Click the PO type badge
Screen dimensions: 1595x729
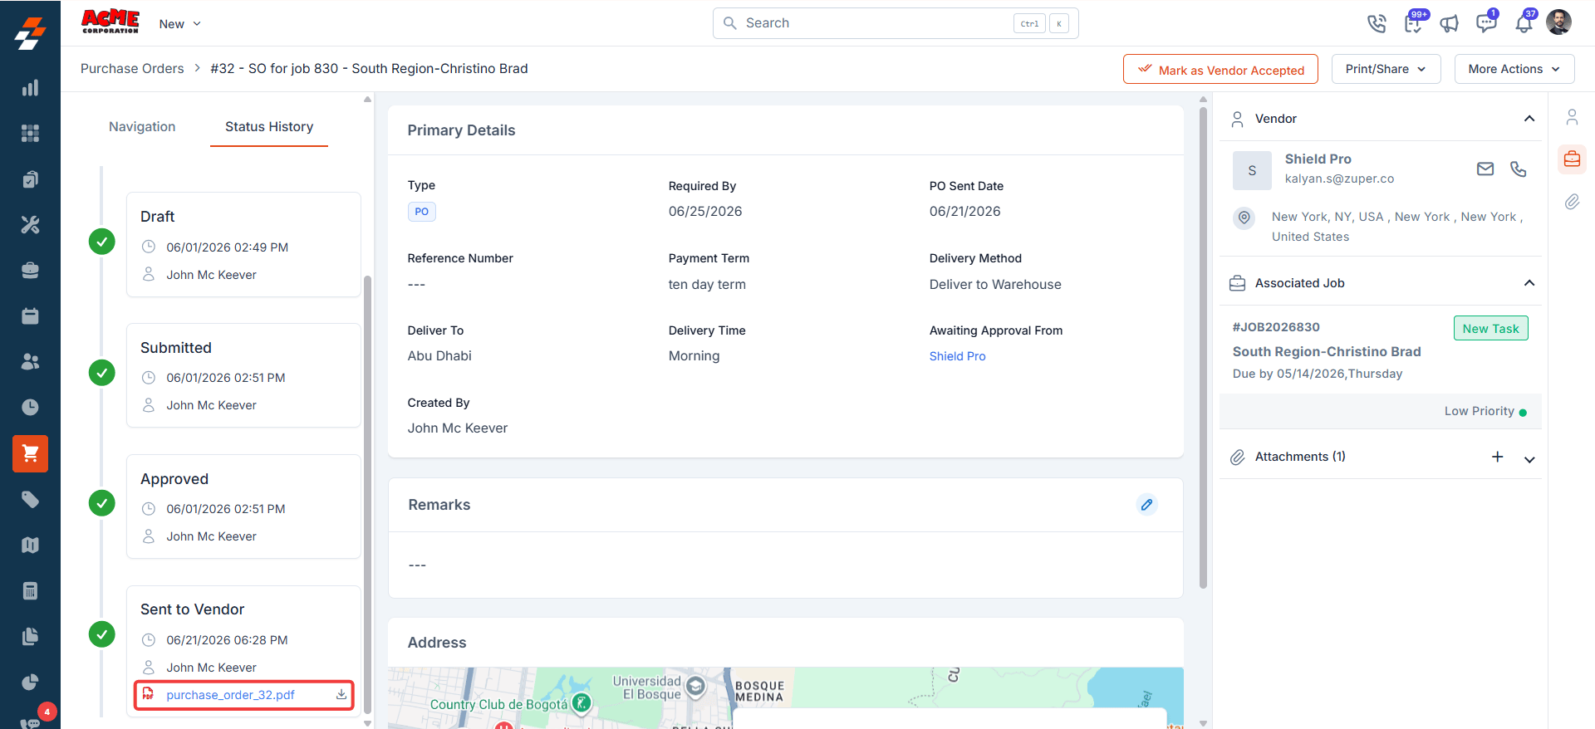pos(422,212)
